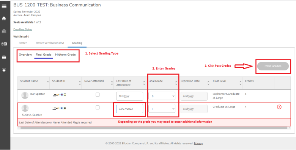296x150 pixels.
Task: Click the Aurora - Main Campus text
Action: pos(27,15)
